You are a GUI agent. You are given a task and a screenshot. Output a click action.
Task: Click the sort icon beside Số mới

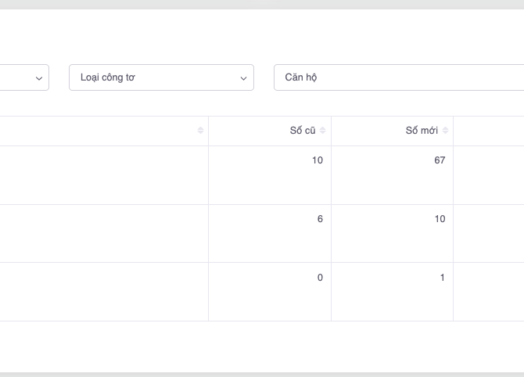point(445,131)
